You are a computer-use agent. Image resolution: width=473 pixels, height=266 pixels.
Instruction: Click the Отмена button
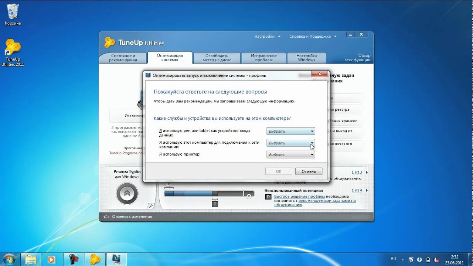click(309, 171)
